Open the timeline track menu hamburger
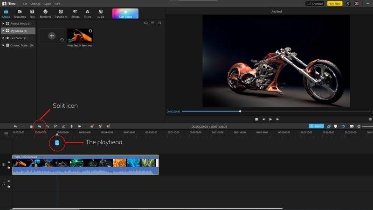 pyautogui.click(x=6, y=134)
